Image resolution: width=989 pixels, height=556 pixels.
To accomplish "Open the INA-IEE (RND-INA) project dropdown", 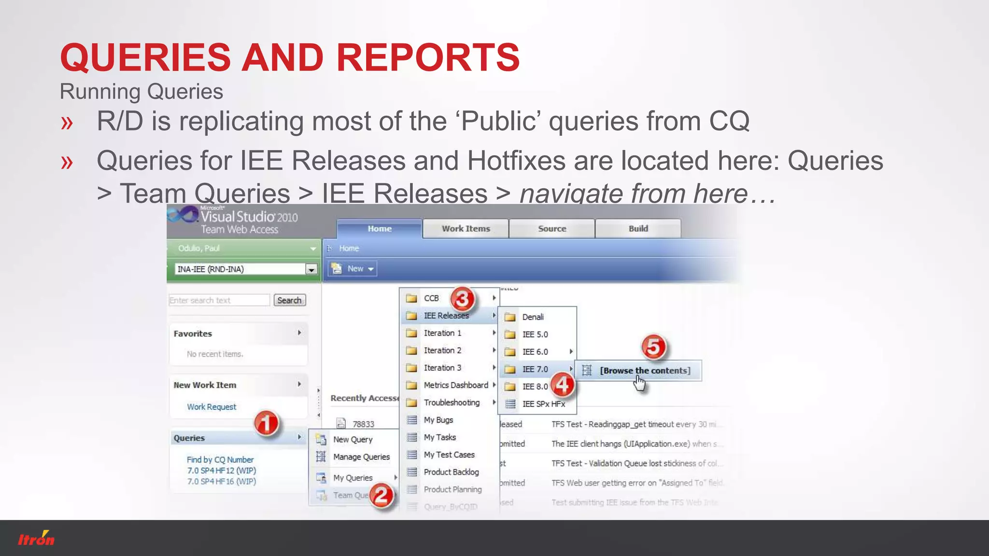I will click(311, 269).
